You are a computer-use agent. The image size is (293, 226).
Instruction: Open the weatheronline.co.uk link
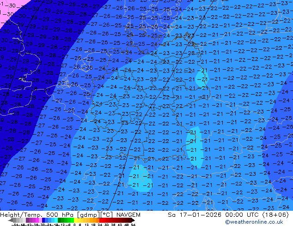coord(254,222)
